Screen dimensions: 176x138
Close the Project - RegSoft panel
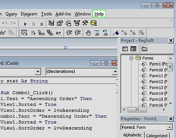[171, 41]
